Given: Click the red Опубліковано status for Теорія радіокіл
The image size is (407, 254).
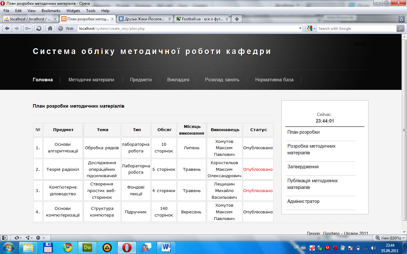Looking at the screenshot, I should tap(258, 169).
